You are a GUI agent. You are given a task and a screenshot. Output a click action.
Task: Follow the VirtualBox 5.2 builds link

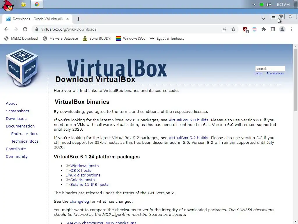(x=188, y=138)
